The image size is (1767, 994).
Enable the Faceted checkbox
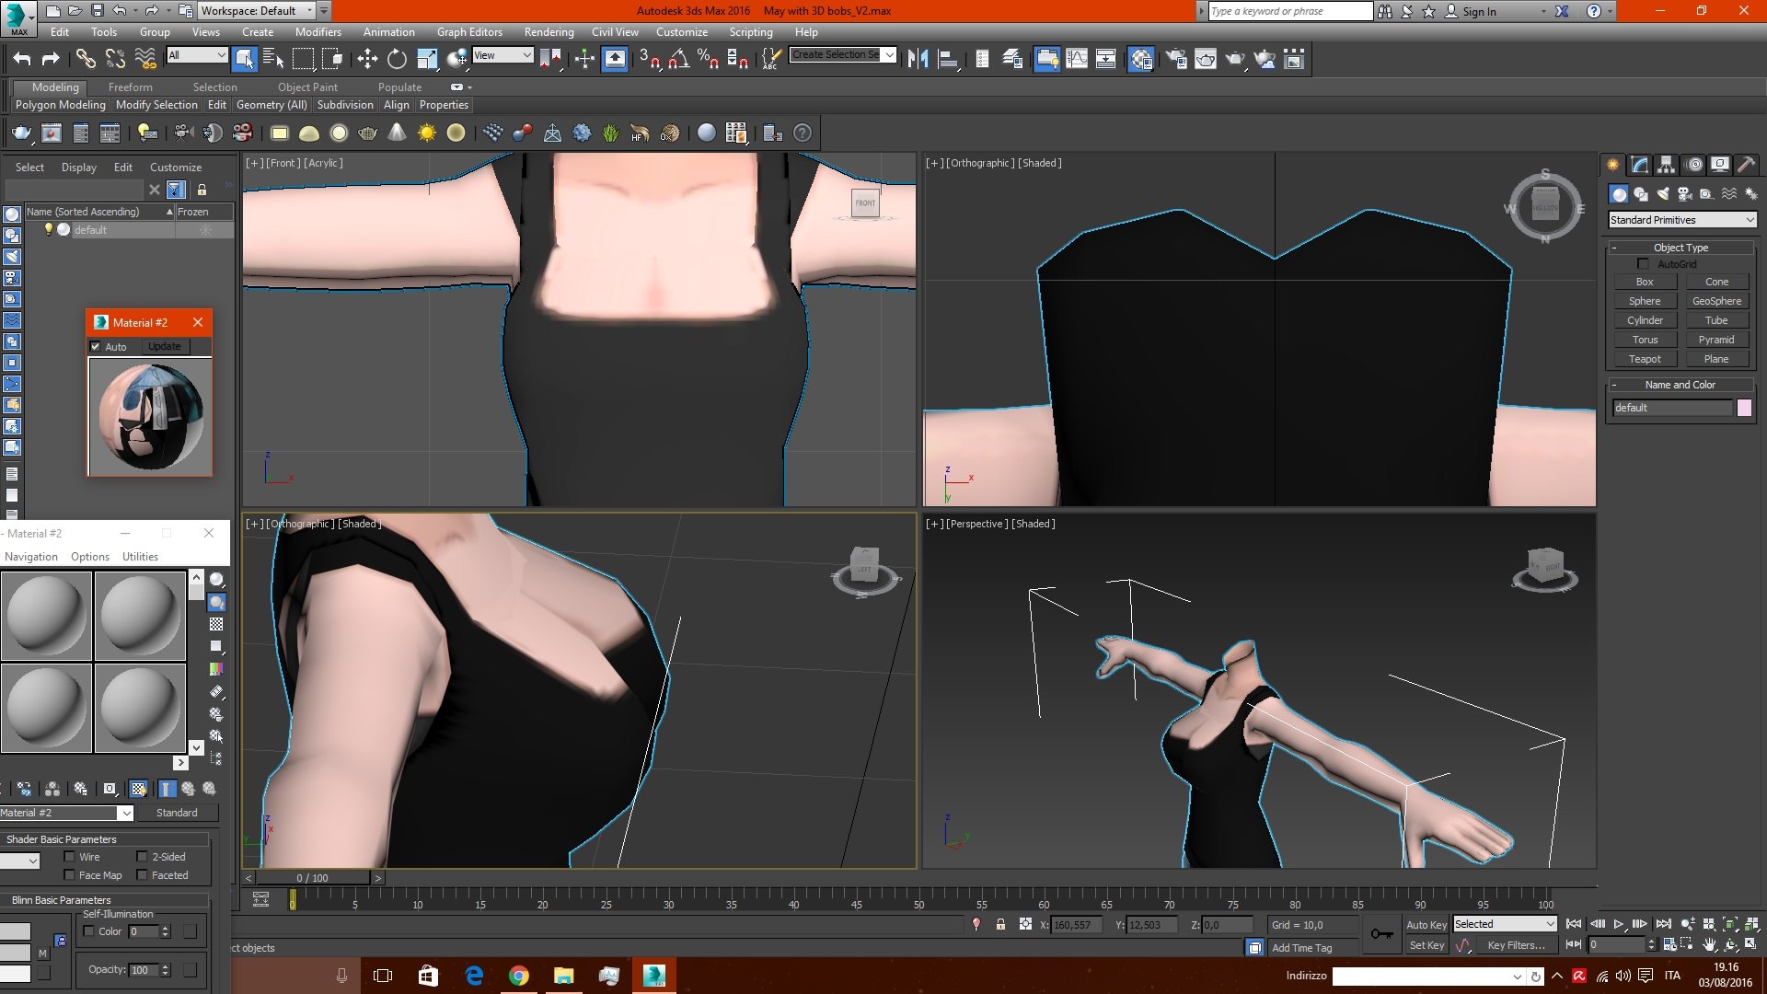[x=142, y=875]
